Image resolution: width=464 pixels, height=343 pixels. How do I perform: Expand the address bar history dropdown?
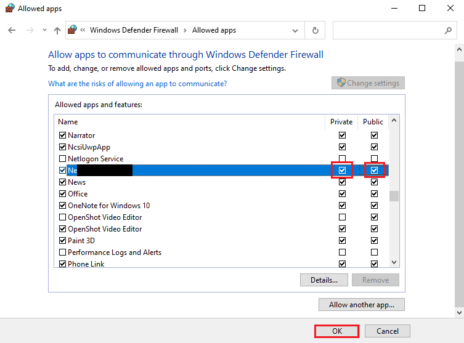pyautogui.click(x=295, y=30)
